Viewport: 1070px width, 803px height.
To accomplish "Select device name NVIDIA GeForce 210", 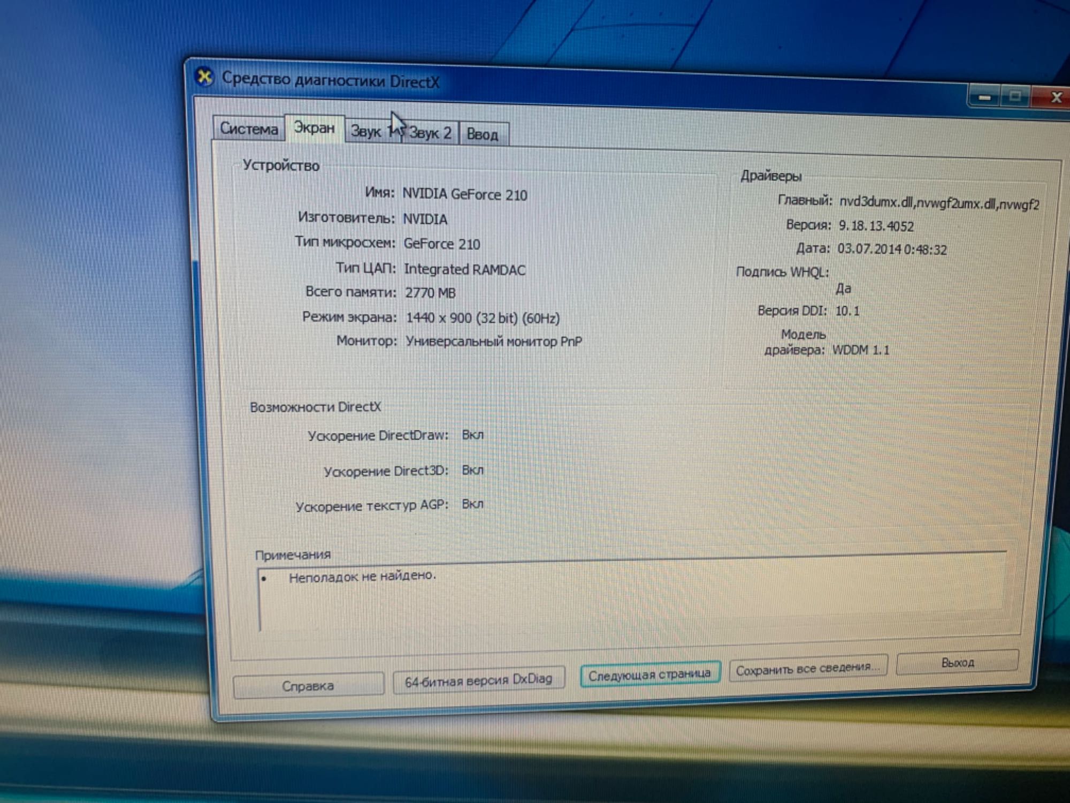I will click(x=464, y=194).
